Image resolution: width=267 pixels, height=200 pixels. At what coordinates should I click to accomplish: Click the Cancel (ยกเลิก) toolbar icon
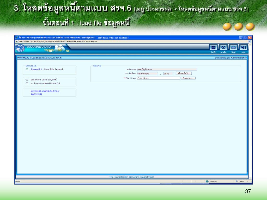[x=223, y=47]
